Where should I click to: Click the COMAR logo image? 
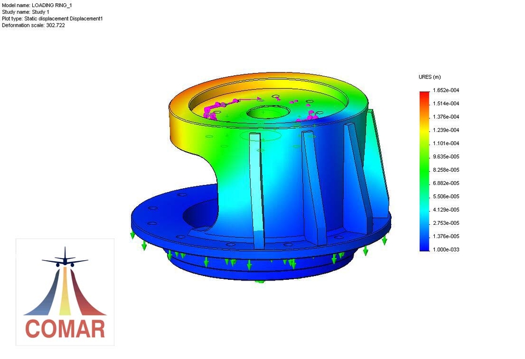65,292
